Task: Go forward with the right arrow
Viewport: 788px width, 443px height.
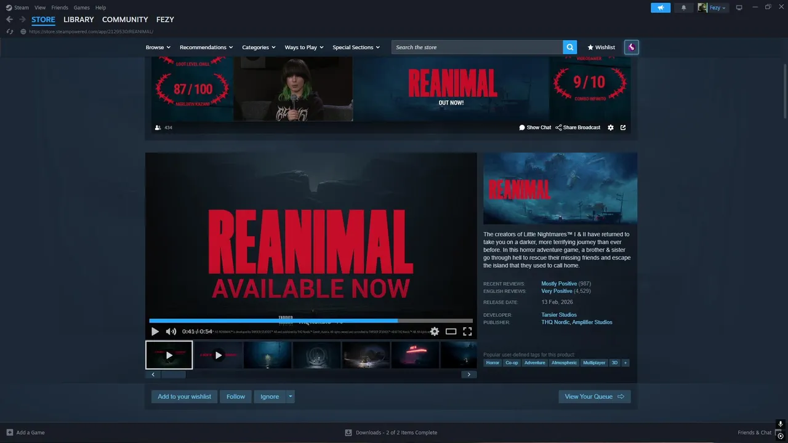Action: (22, 20)
